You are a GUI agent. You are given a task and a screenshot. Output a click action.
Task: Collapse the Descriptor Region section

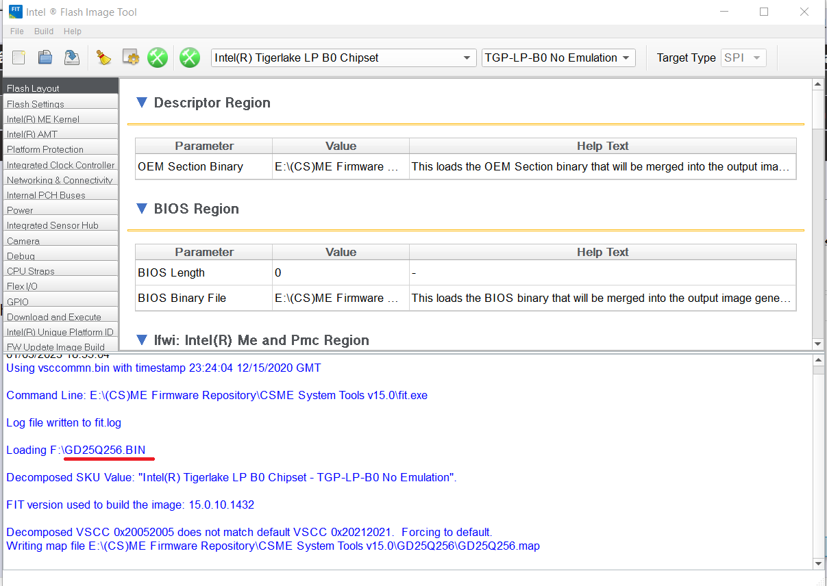tap(142, 103)
